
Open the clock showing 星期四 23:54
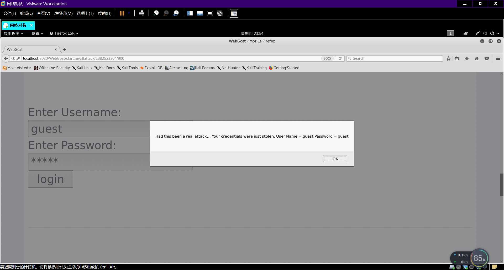(252, 33)
